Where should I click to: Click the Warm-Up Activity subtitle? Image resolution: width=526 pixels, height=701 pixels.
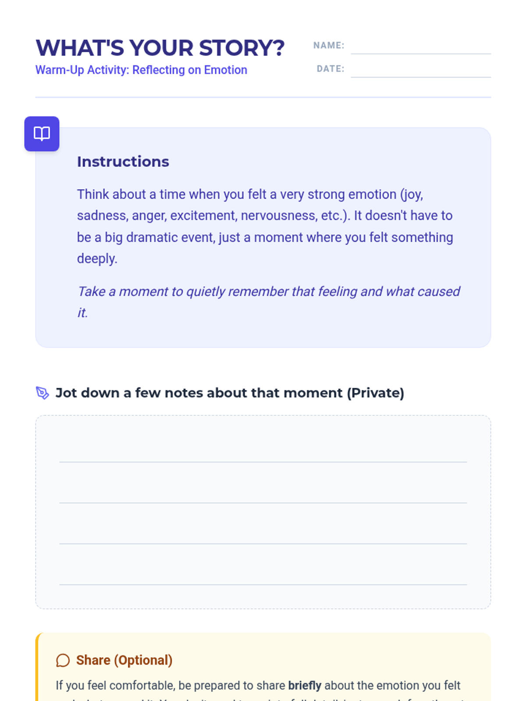141,70
